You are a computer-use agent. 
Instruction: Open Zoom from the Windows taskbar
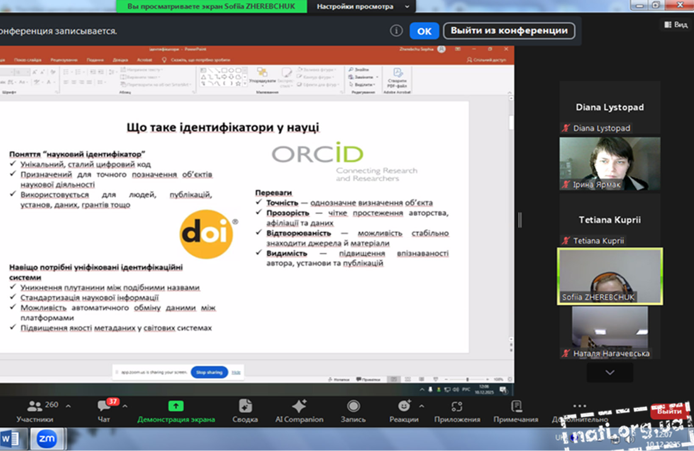point(47,439)
